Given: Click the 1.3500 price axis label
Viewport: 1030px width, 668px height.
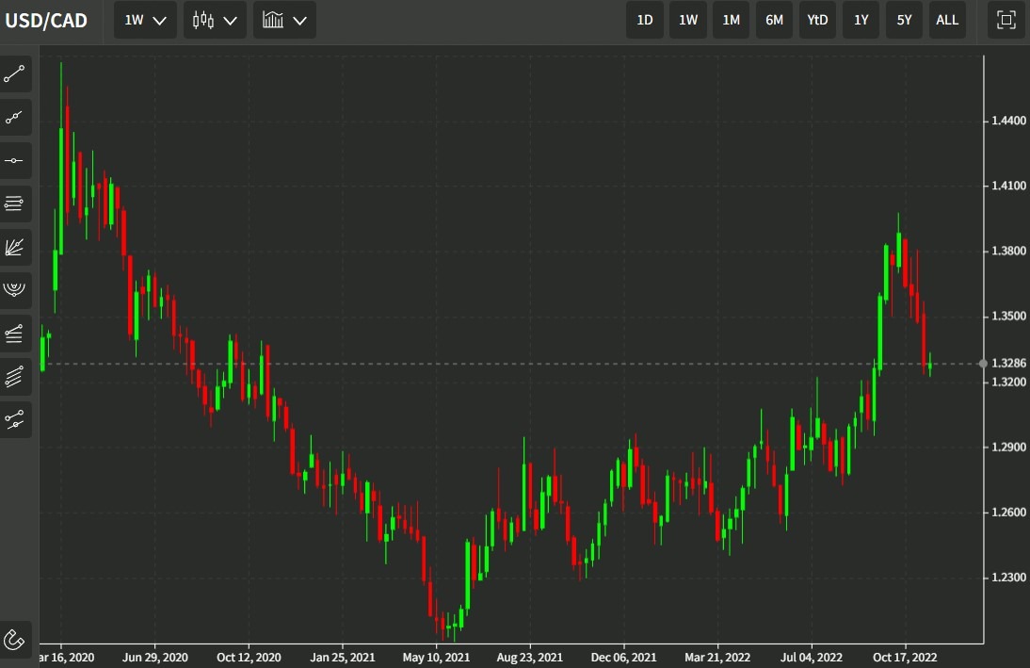Looking at the screenshot, I should pos(1008,317).
